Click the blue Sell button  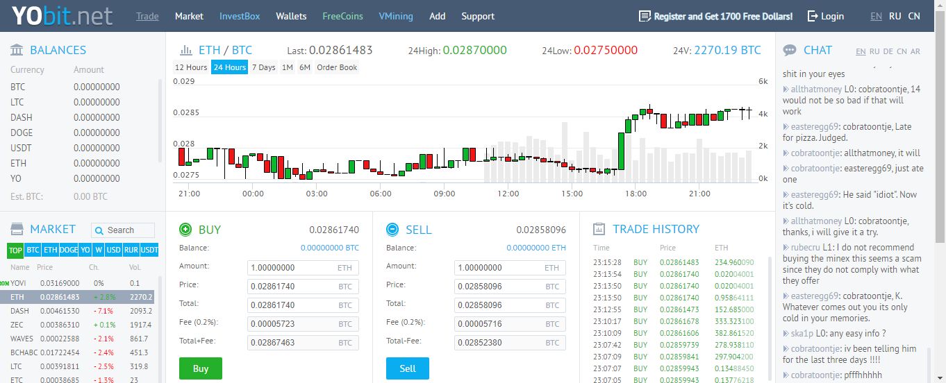point(408,368)
